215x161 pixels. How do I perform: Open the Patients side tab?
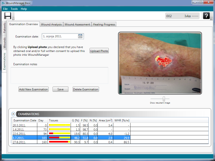pyautogui.click(x=5, y=28)
